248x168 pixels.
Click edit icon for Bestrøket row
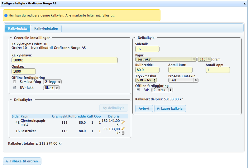[123, 129]
